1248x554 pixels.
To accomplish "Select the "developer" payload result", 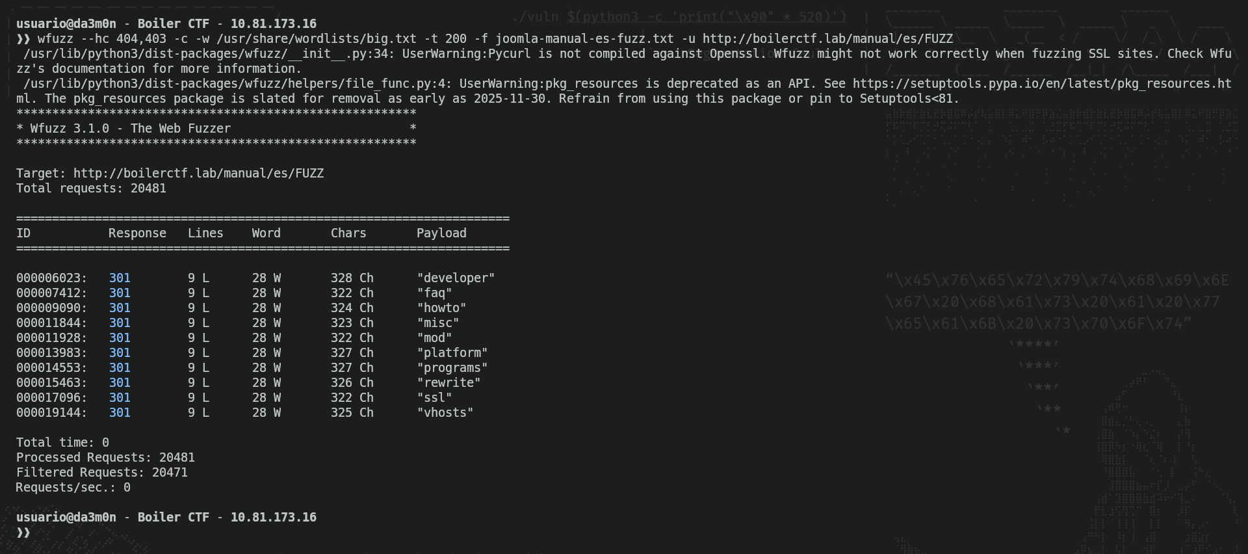I will click(x=456, y=278).
